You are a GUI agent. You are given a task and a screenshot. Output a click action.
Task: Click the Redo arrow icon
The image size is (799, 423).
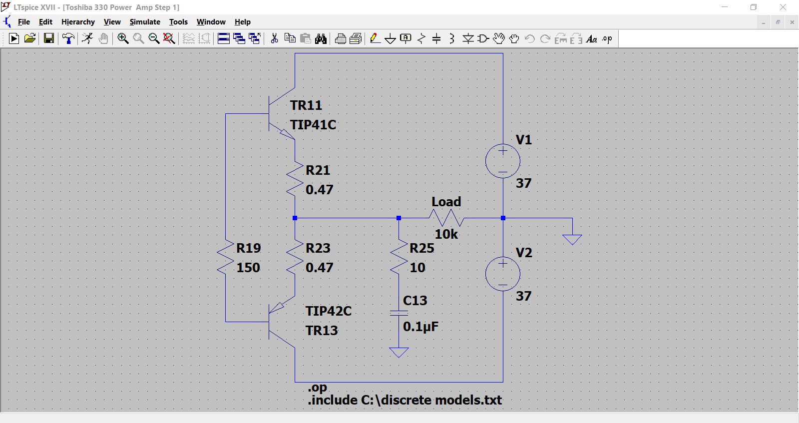545,38
